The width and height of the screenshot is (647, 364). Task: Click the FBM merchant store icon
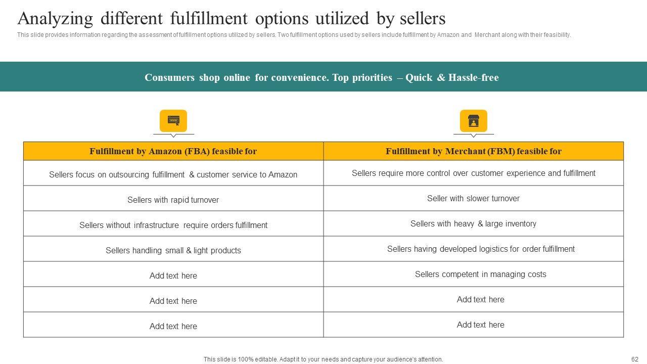pos(473,121)
